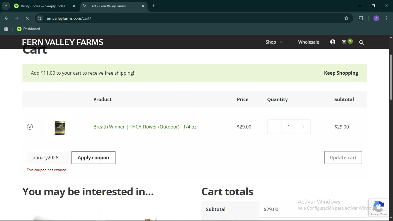
Task: Expand the Shop menu
Action: click(x=274, y=42)
